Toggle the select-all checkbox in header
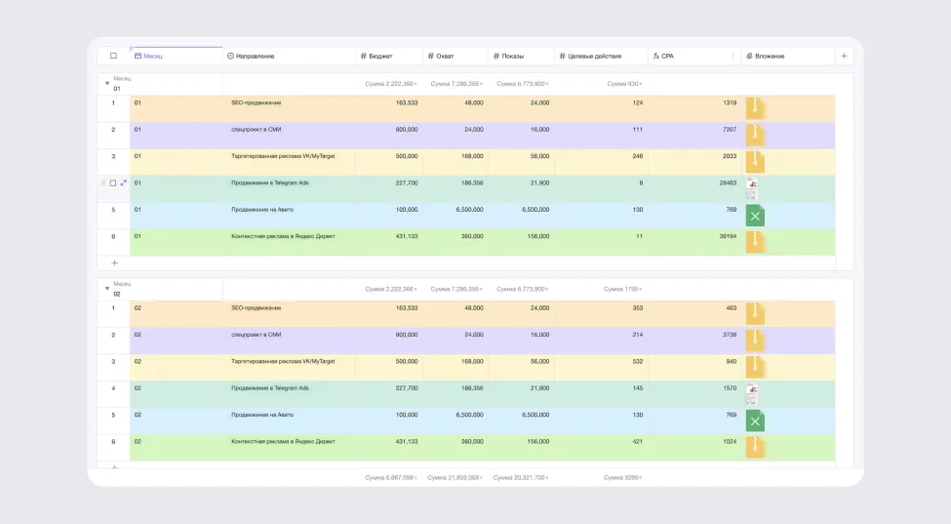 pyautogui.click(x=113, y=57)
